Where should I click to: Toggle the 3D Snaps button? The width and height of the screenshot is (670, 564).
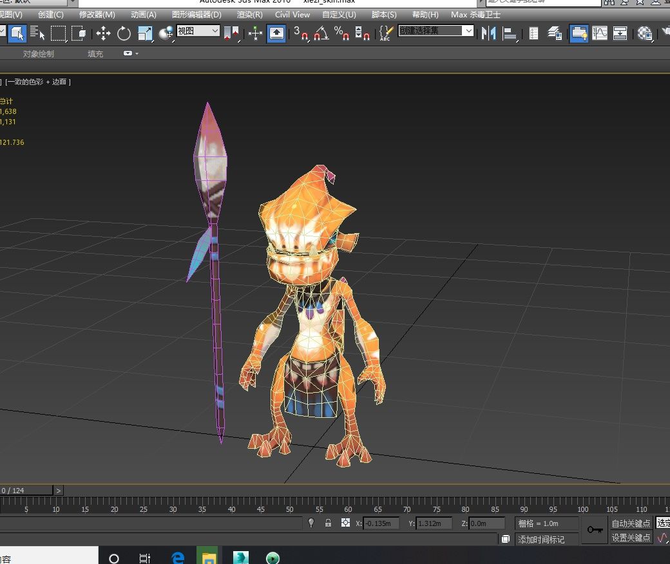(x=301, y=33)
